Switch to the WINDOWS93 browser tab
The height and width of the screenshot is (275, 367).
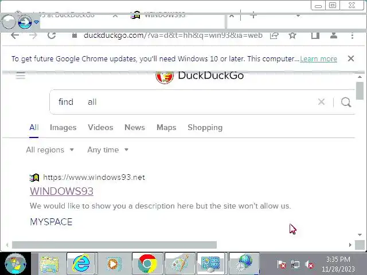pos(165,15)
